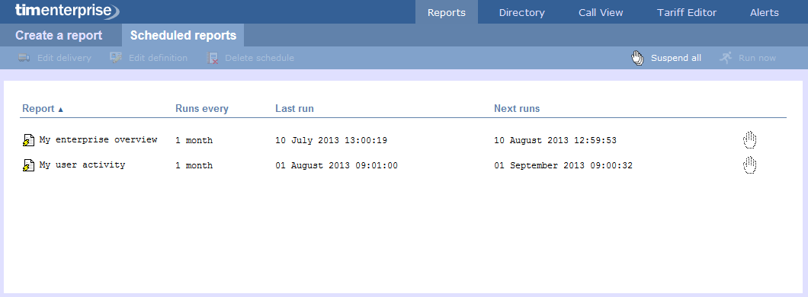The height and width of the screenshot is (297, 808).
Task: Click Edit definition label
Action: pyautogui.click(x=158, y=58)
